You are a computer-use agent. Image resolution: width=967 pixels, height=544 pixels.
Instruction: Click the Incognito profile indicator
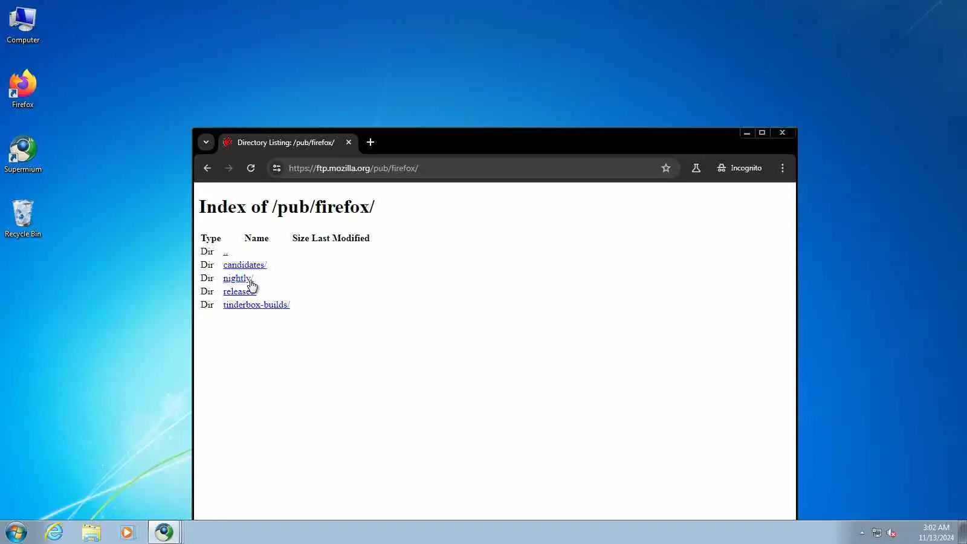click(x=739, y=168)
